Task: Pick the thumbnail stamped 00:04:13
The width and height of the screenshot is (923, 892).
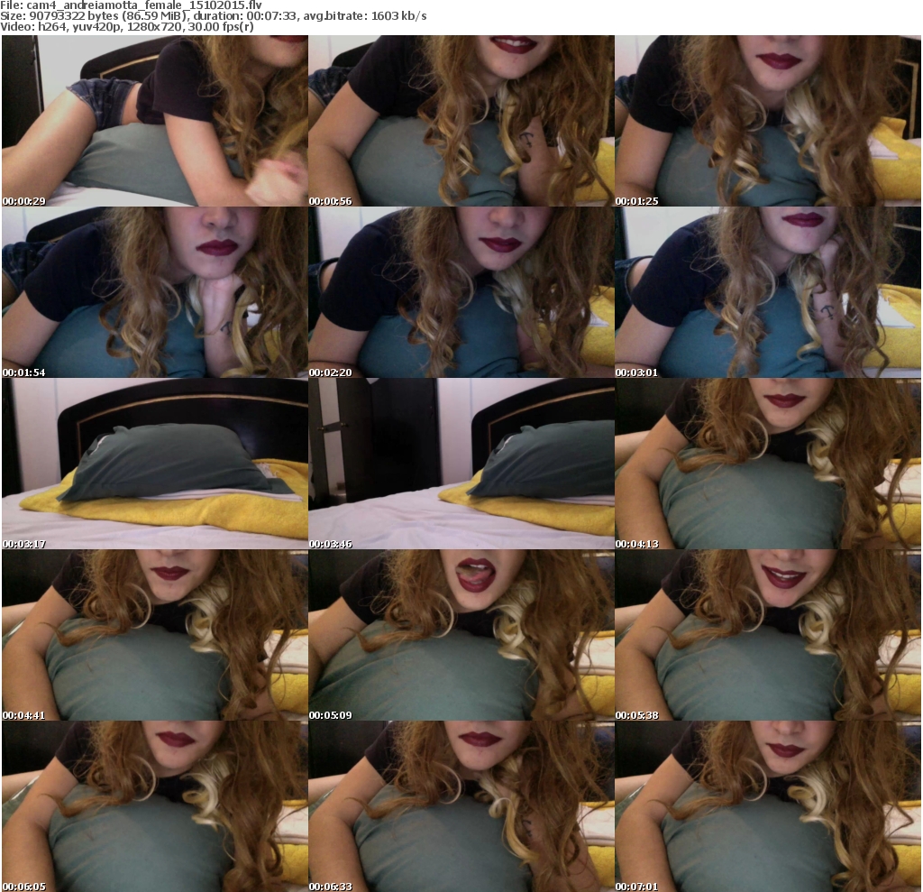Action: coord(768,464)
